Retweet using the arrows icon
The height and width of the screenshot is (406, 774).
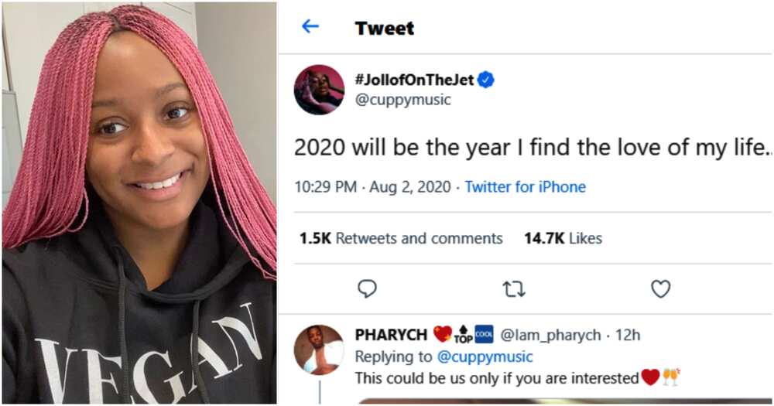tap(514, 289)
